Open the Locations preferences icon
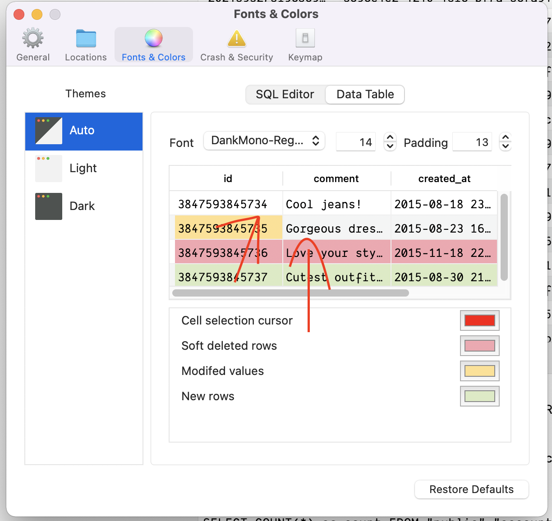 point(85,44)
